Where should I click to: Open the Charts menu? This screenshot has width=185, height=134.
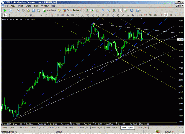point(28,6)
